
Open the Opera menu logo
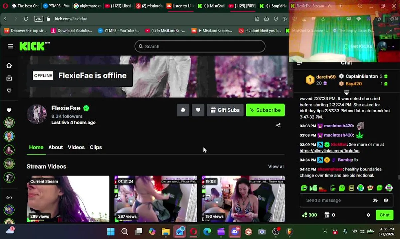pos(5,6)
